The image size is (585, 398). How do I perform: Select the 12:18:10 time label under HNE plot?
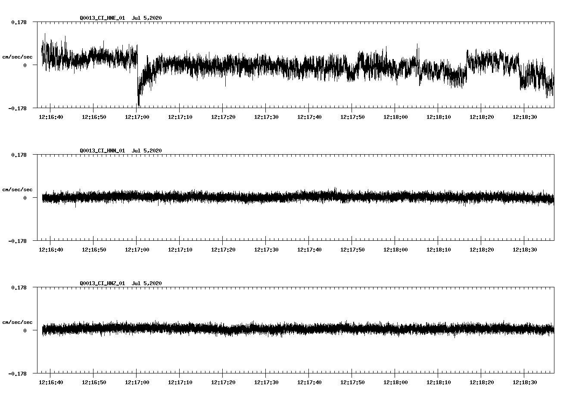point(439,117)
